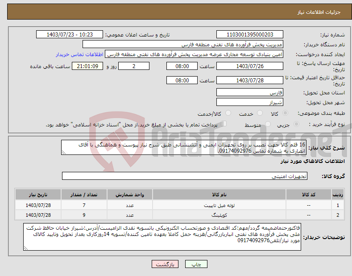Click the price validity date 1403/07/28
This screenshot has width=352, height=276.
click(250, 80)
